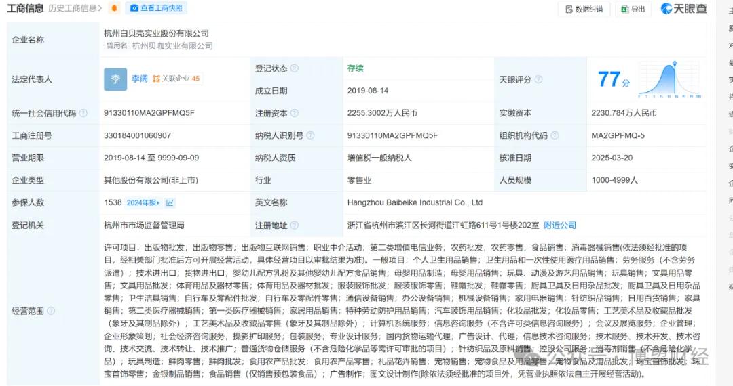
Task: Click the 天眼查 logo
Action: coord(684,9)
